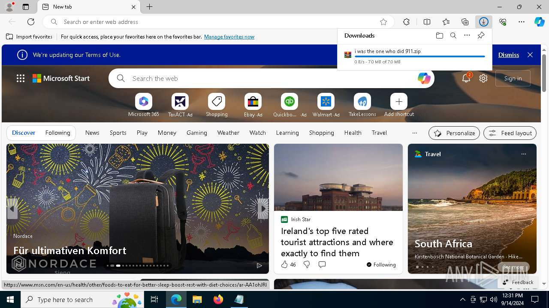Open Microsoft 365 shortcut
This screenshot has height=308, width=549.
point(144,105)
